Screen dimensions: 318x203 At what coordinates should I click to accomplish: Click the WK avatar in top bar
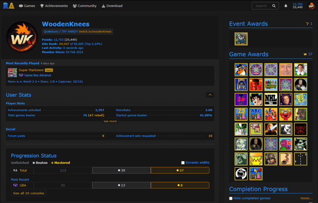(311, 6)
